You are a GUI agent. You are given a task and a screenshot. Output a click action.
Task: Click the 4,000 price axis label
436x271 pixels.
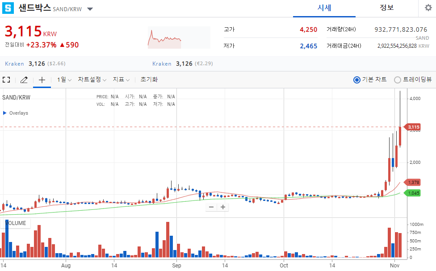415,98
